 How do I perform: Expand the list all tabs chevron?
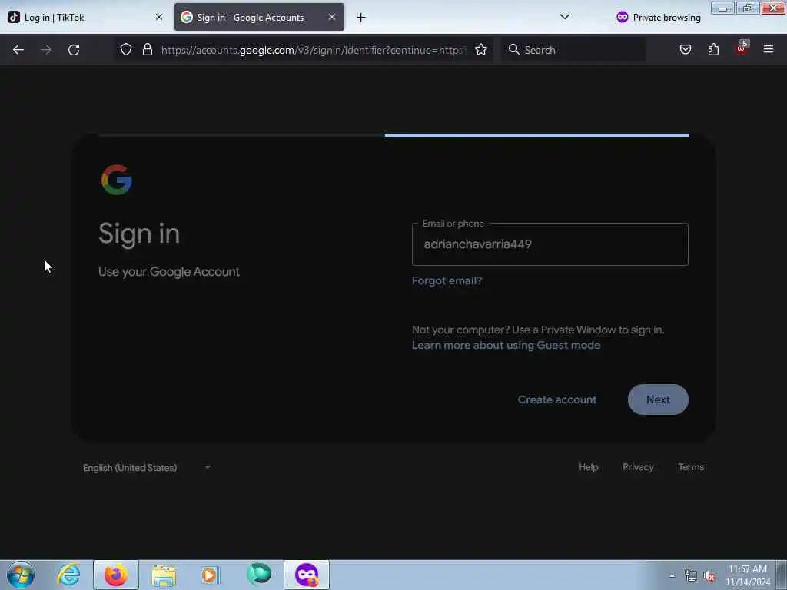coord(565,17)
